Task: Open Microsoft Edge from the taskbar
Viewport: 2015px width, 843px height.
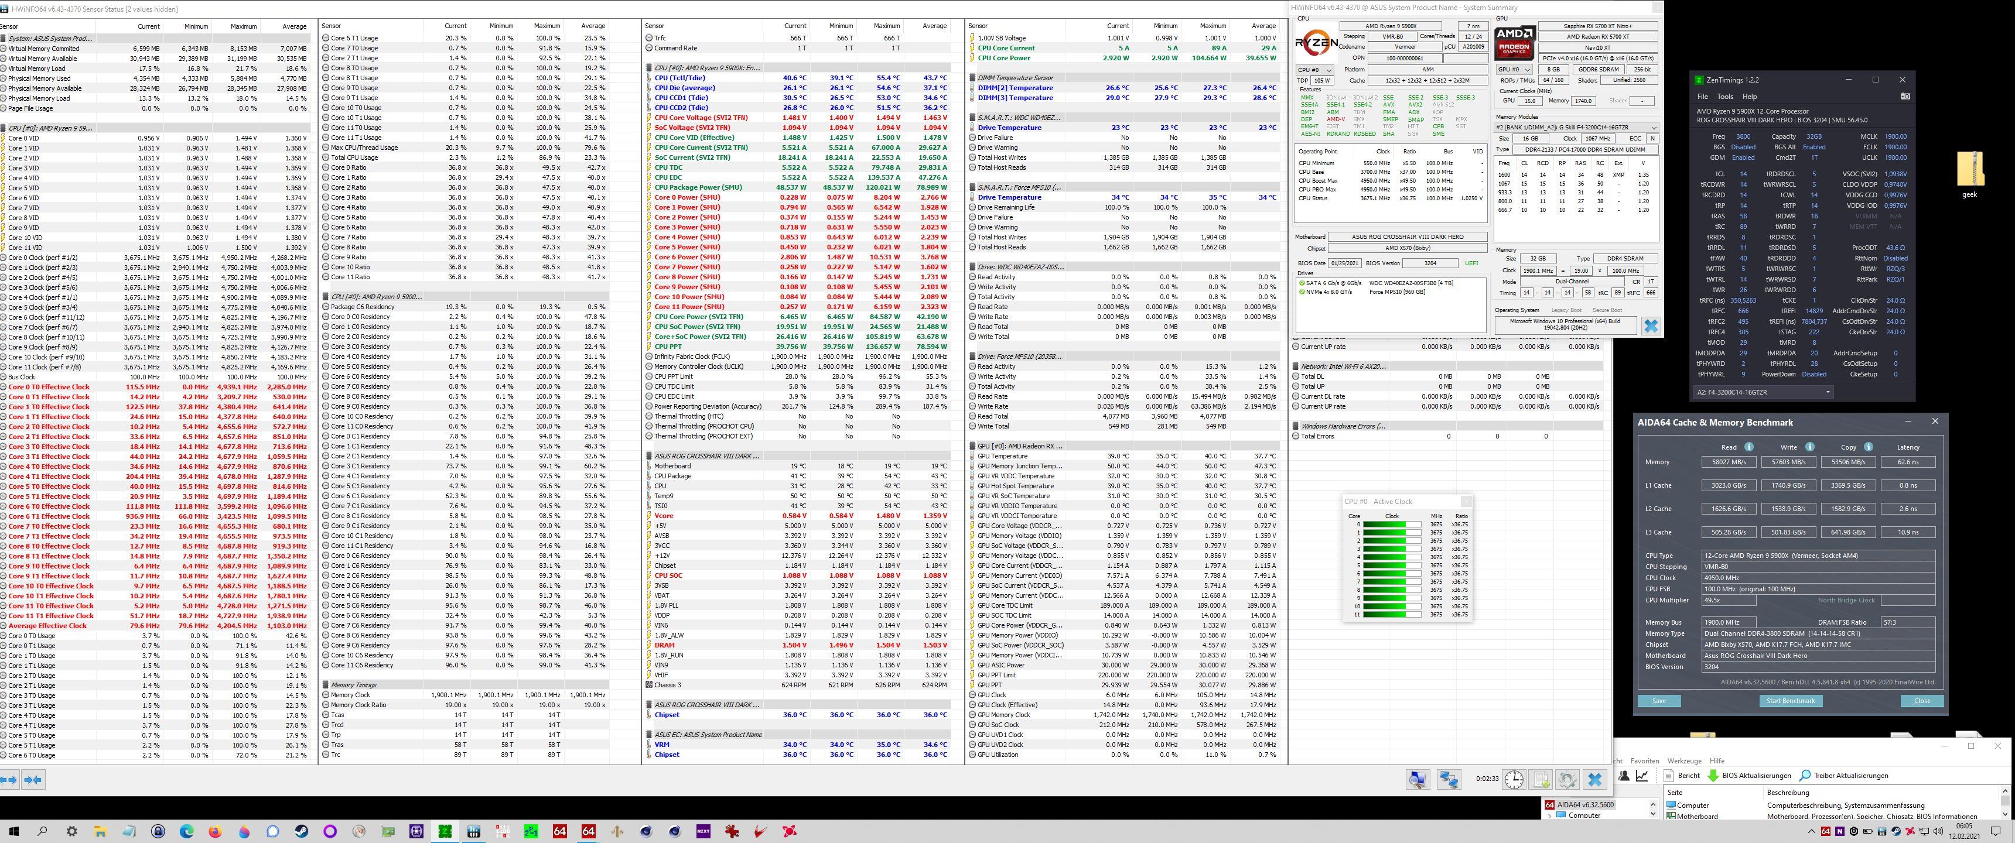Action: [186, 831]
